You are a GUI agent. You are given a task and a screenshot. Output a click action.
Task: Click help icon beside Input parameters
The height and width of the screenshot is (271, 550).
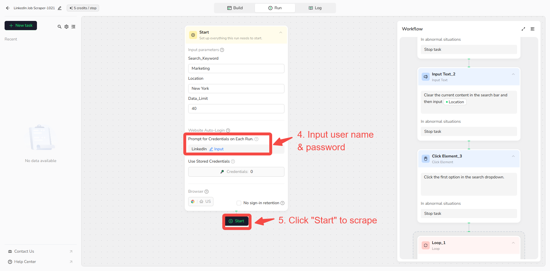point(222,50)
